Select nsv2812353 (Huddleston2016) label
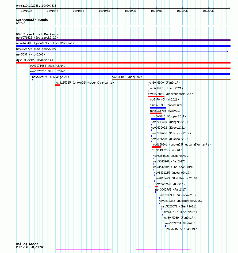Image resolution: width=238 pixels, height=253 pixels. coord(181,201)
